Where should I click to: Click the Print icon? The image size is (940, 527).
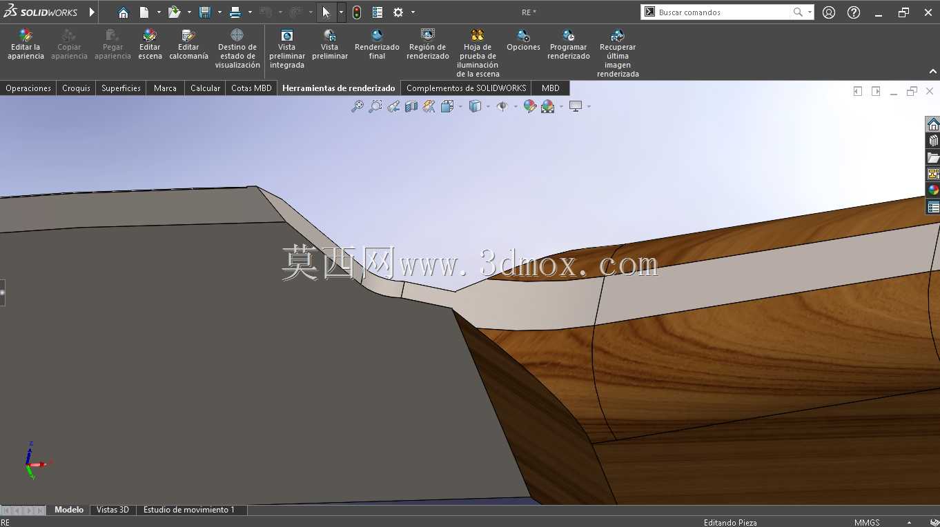[235, 12]
